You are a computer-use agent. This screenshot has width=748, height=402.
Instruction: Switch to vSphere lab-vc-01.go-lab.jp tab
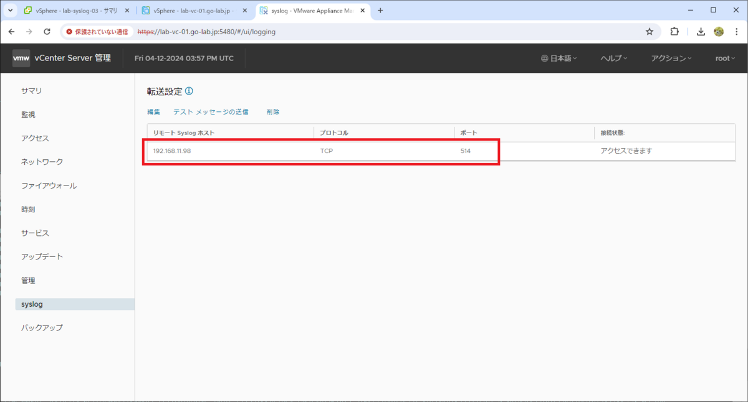tap(193, 11)
